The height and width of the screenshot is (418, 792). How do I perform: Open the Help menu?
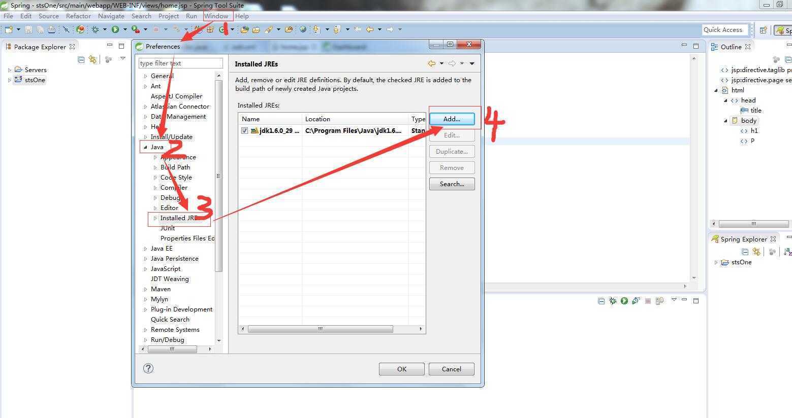pos(242,16)
